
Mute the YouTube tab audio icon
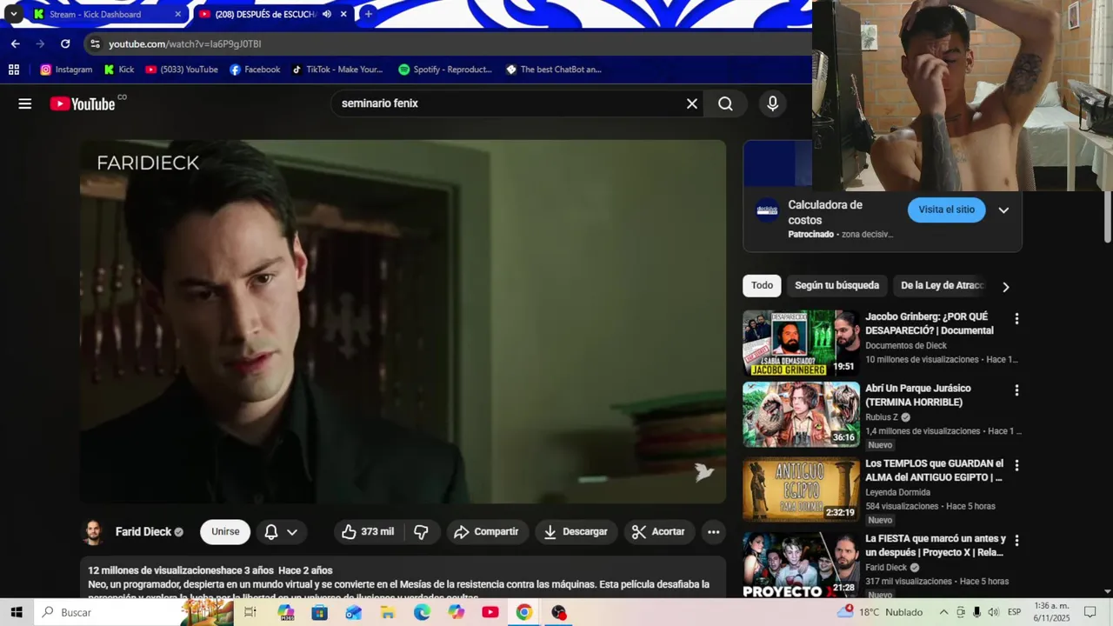tap(327, 14)
